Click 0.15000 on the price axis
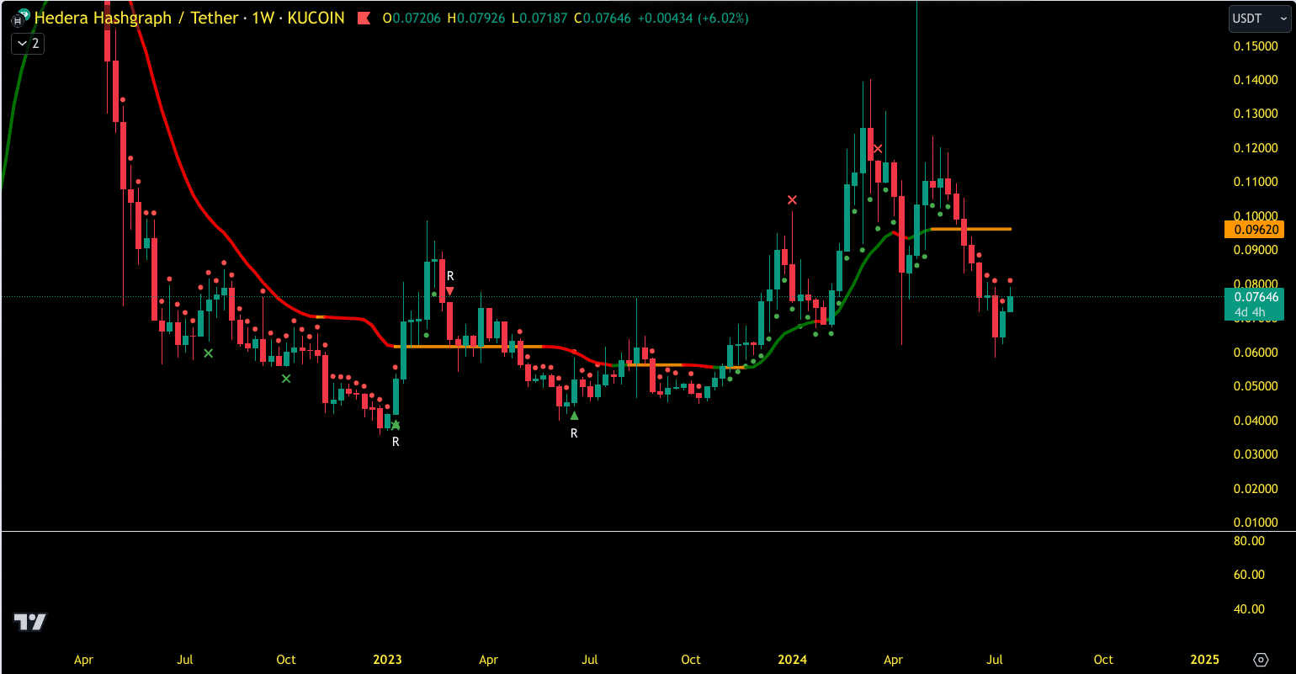Viewport: 1296px width, 674px height. pos(1255,45)
